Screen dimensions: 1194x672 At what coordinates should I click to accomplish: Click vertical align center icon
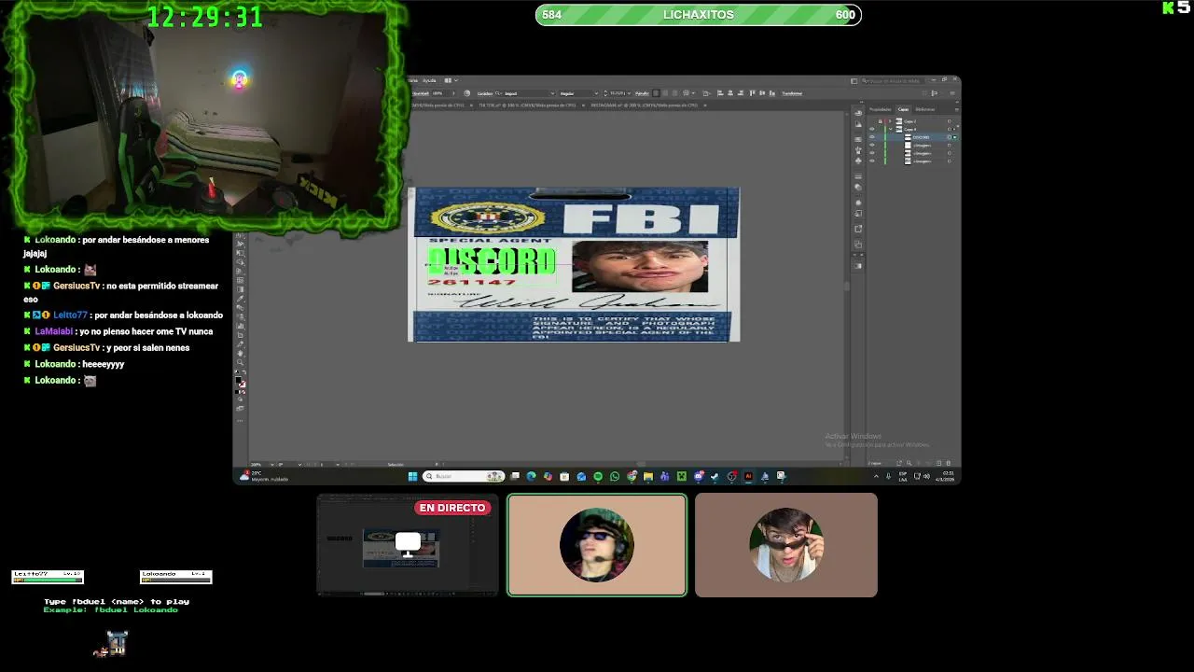(761, 93)
